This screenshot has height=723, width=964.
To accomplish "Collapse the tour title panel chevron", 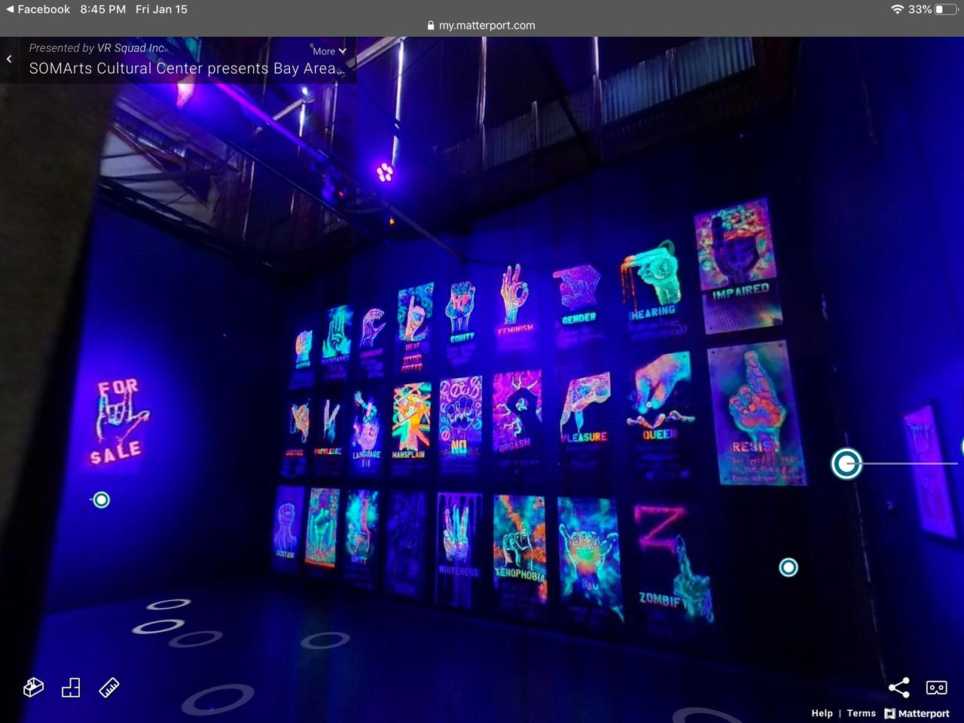I will [9, 59].
